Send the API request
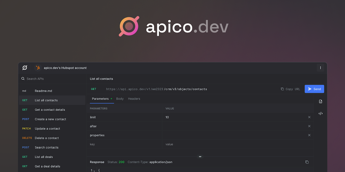Image resolution: width=345 pixels, height=172 pixels. click(x=314, y=89)
